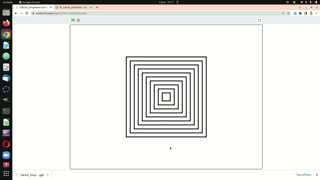Exit Scratch fullscreen with the collapse icon
This screenshot has height=180, width=320.
pyautogui.click(x=259, y=20)
